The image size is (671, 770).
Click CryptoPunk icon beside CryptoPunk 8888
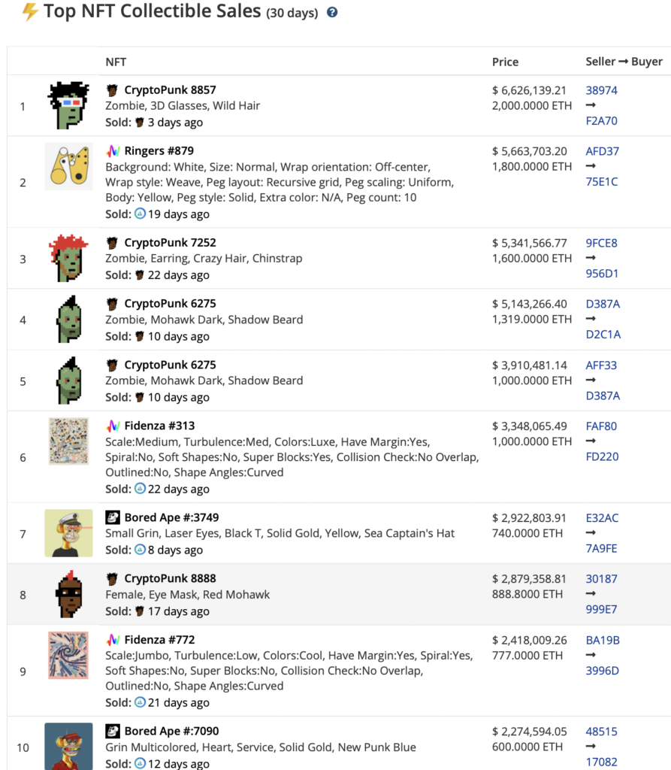[x=113, y=579]
